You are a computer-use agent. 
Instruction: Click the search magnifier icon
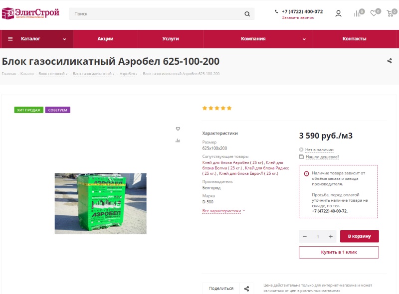tap(247, 14)
